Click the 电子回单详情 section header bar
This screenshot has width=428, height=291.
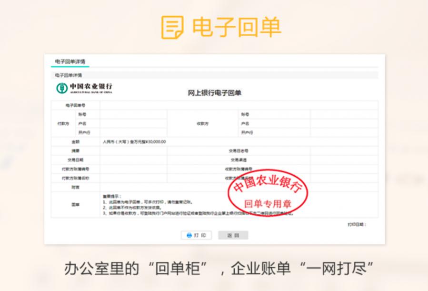click(x=215, y=75)
